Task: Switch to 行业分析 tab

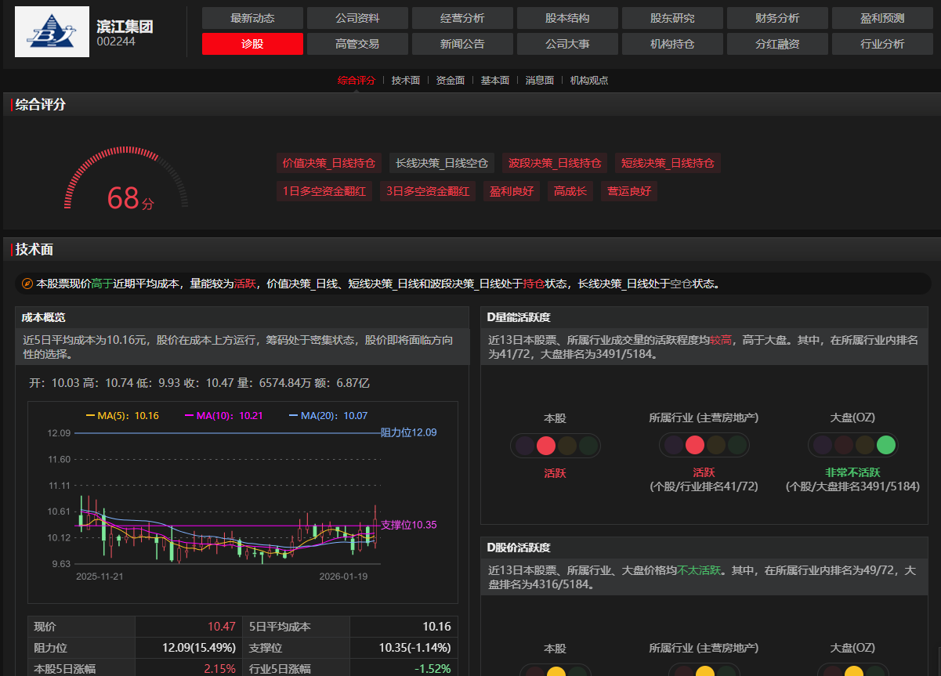Action: point(882,44)
